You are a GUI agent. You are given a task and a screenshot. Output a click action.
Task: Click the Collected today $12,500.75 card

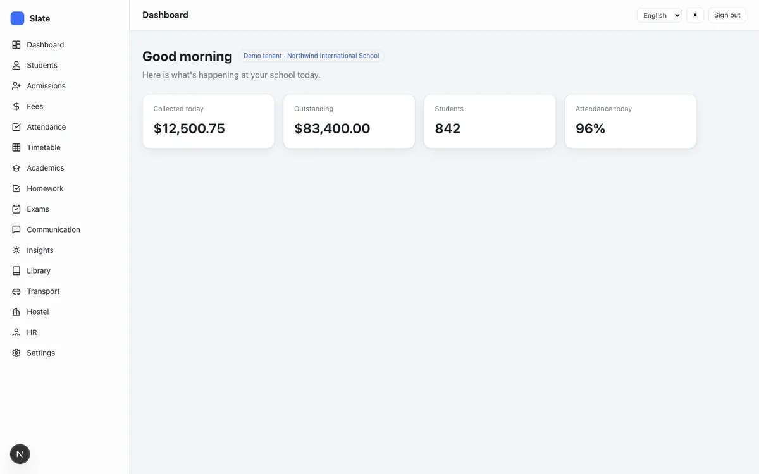coord(208,121)
